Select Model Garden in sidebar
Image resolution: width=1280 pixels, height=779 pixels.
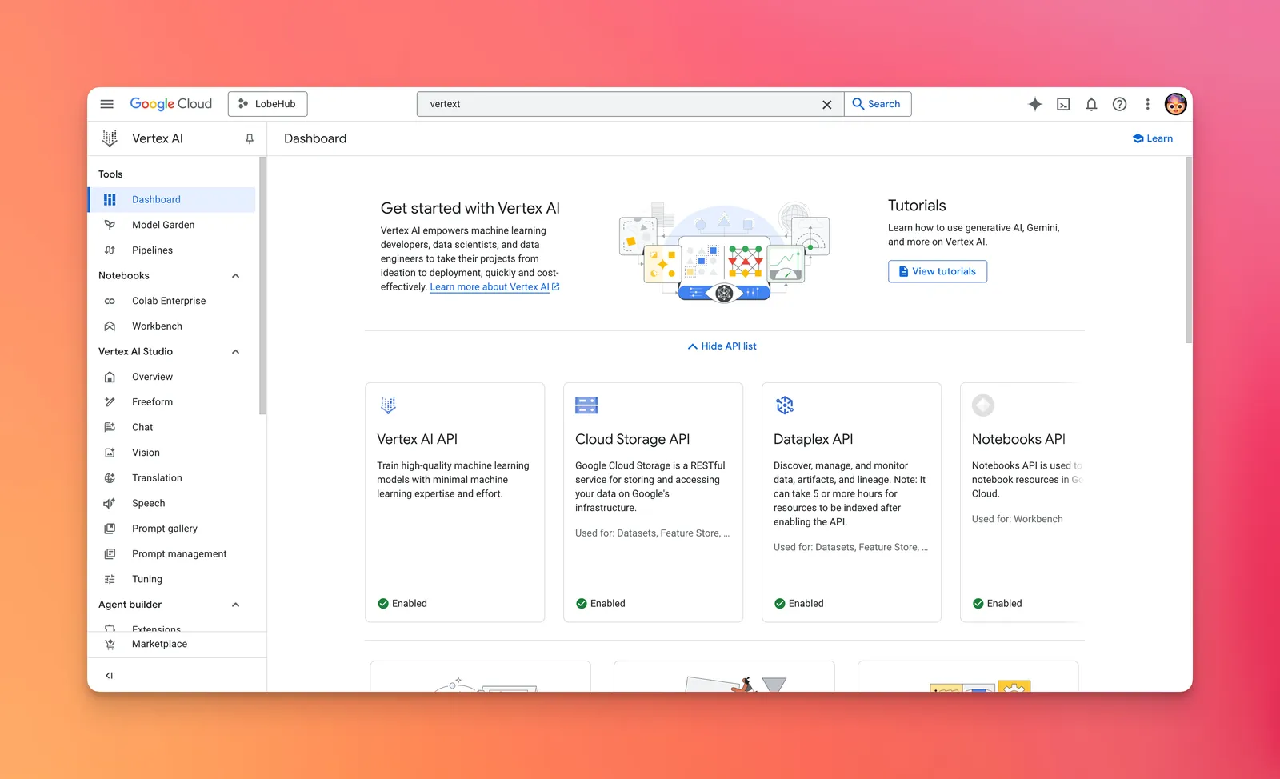(x=163, y=225)
